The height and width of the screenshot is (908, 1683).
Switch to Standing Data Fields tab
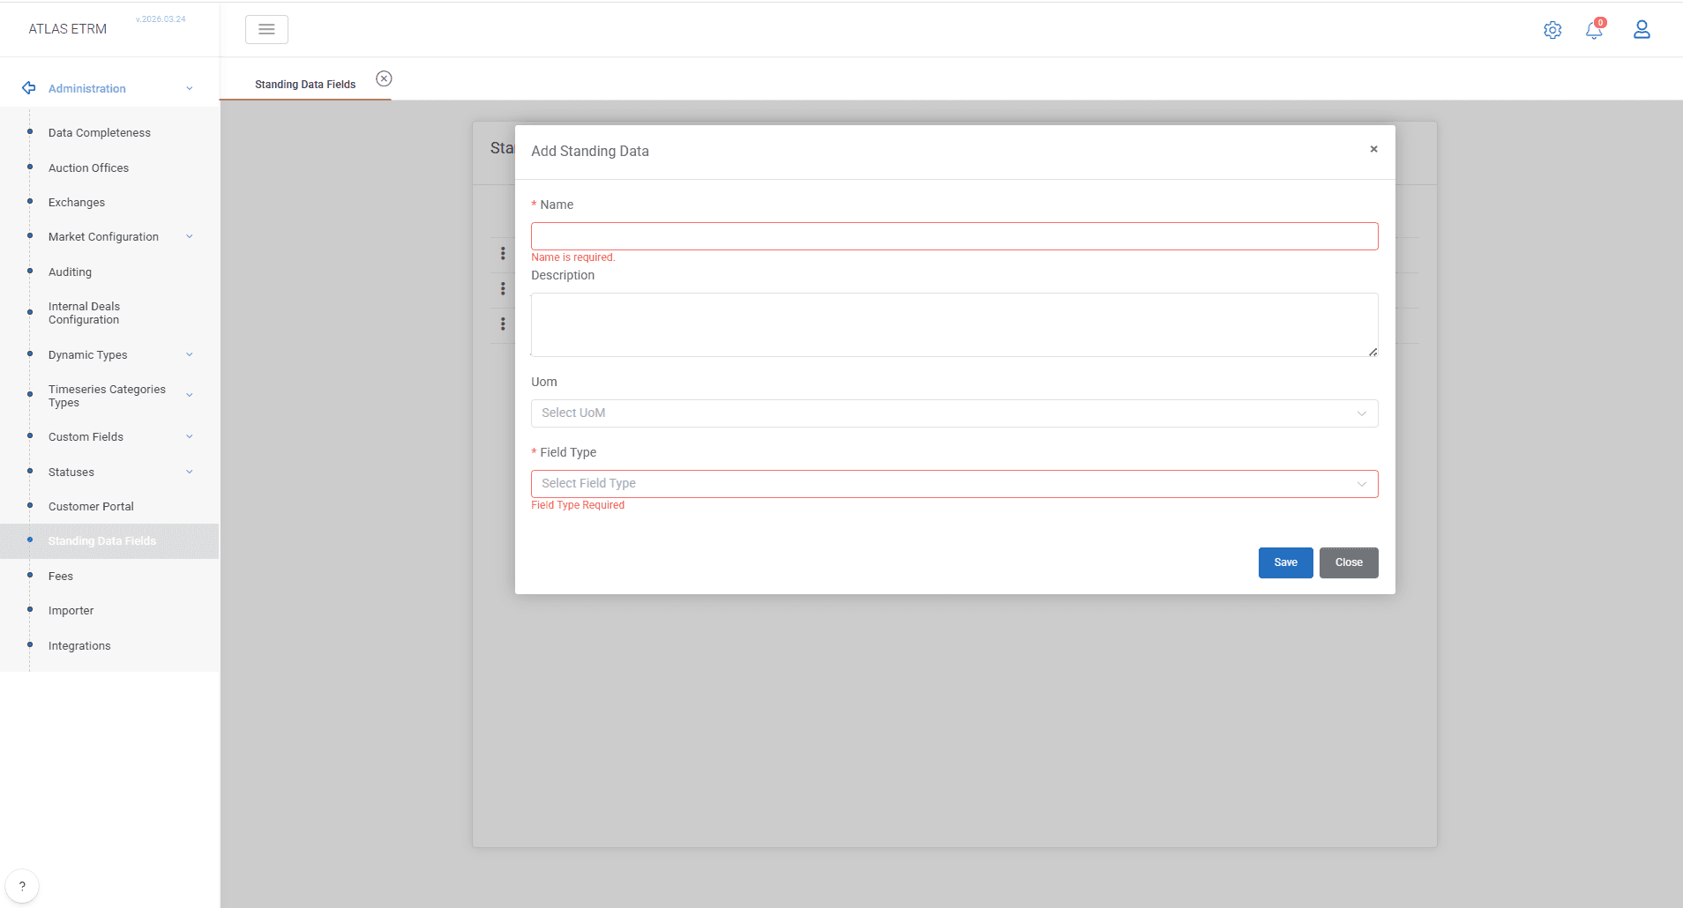pyautogui.click(x=305, y=85)
